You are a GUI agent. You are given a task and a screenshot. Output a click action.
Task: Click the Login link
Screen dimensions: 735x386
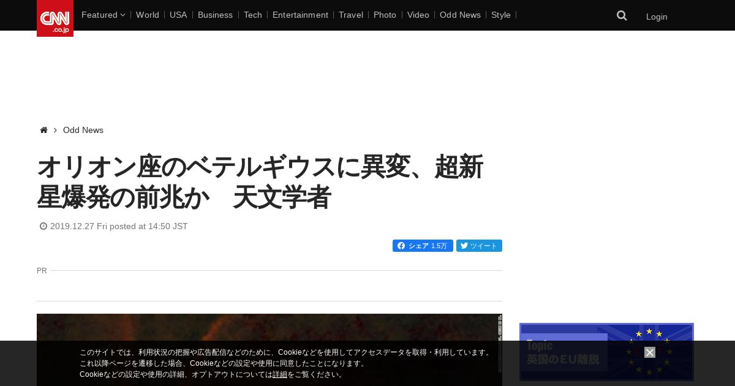point(657,17)
